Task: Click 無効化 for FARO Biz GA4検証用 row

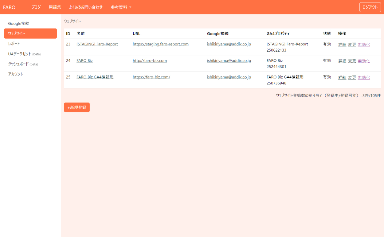Action: tap(364, 78)
